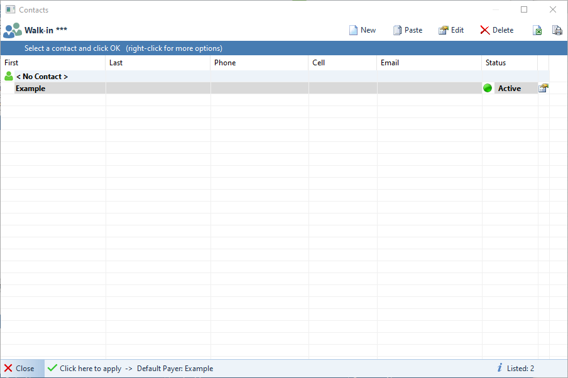Click the edit icon in Example row
Image resolution: width=568 pixels, height=378 pixels.
[x=543, y=88]
